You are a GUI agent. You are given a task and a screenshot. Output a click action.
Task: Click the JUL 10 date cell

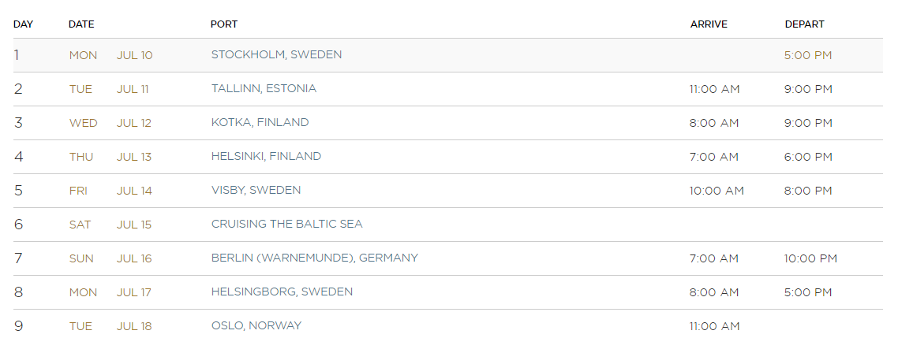[x=135, y=55]
